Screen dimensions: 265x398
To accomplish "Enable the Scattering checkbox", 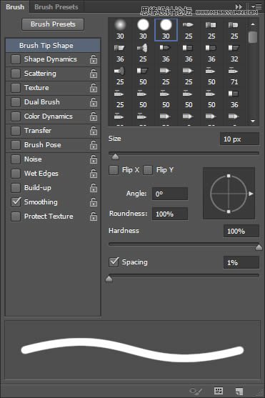I will coord(16,74).
